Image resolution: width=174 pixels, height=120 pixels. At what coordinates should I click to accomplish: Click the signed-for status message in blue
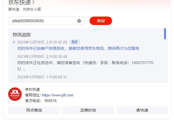click(x=78, y=48)
